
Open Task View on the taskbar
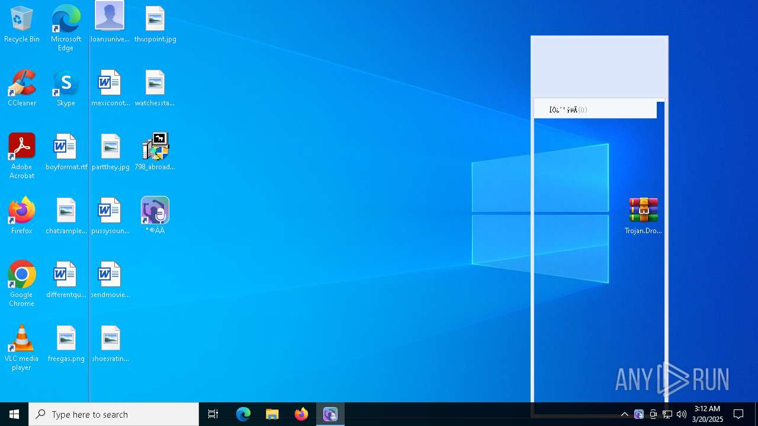pos(213,414)
